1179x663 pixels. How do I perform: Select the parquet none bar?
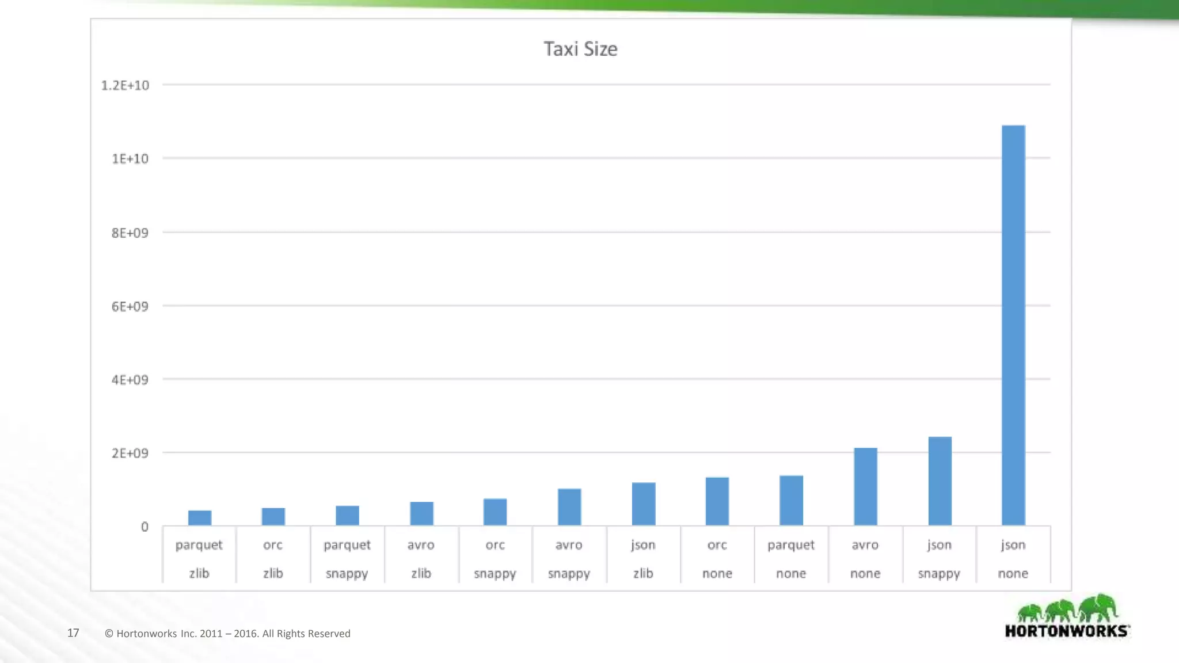(791, 500)
